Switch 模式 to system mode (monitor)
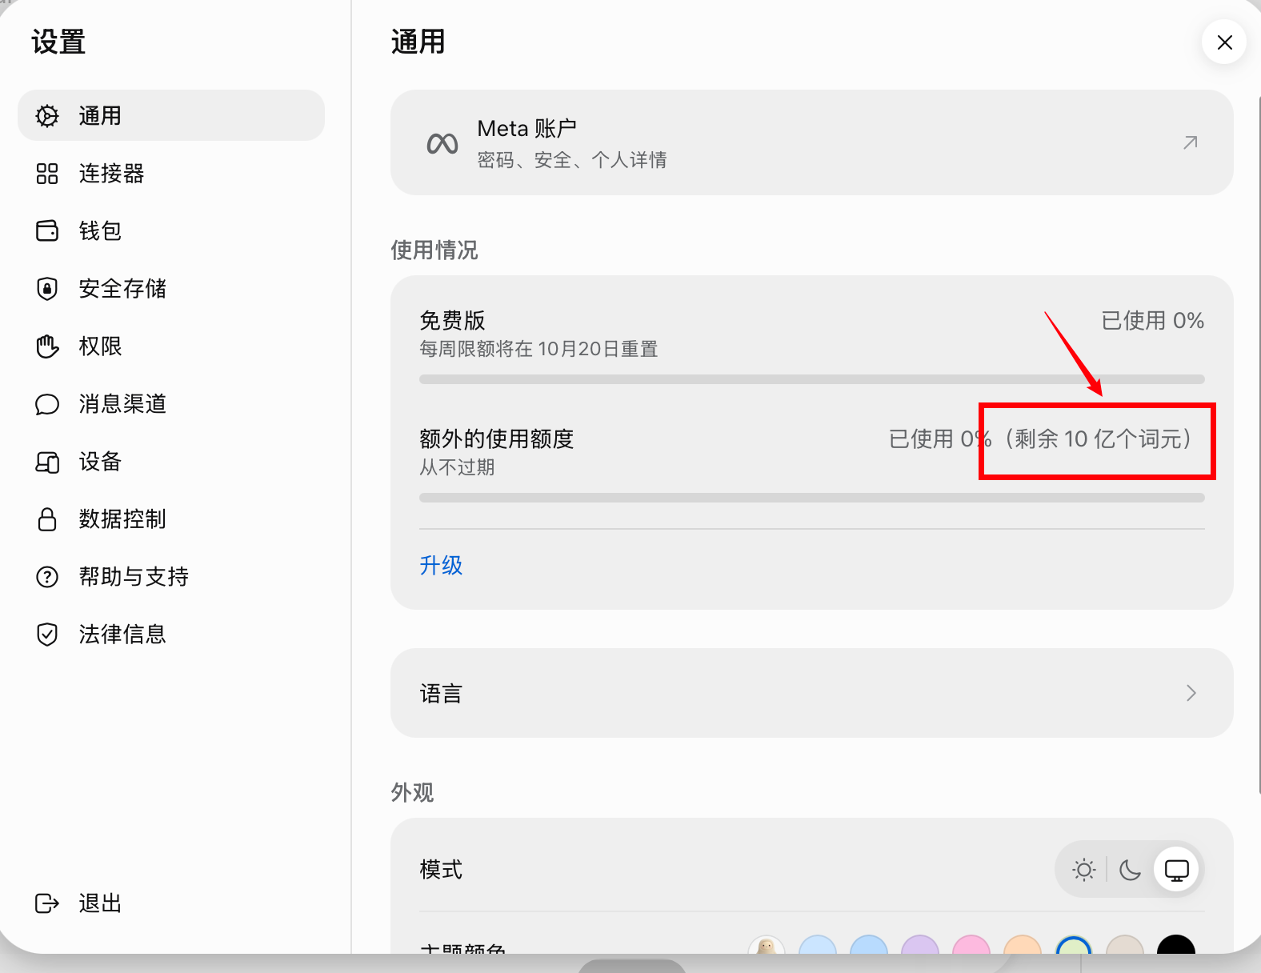Image resolution: width=1261 pixels, height=973 pixels. (1176, 869)
